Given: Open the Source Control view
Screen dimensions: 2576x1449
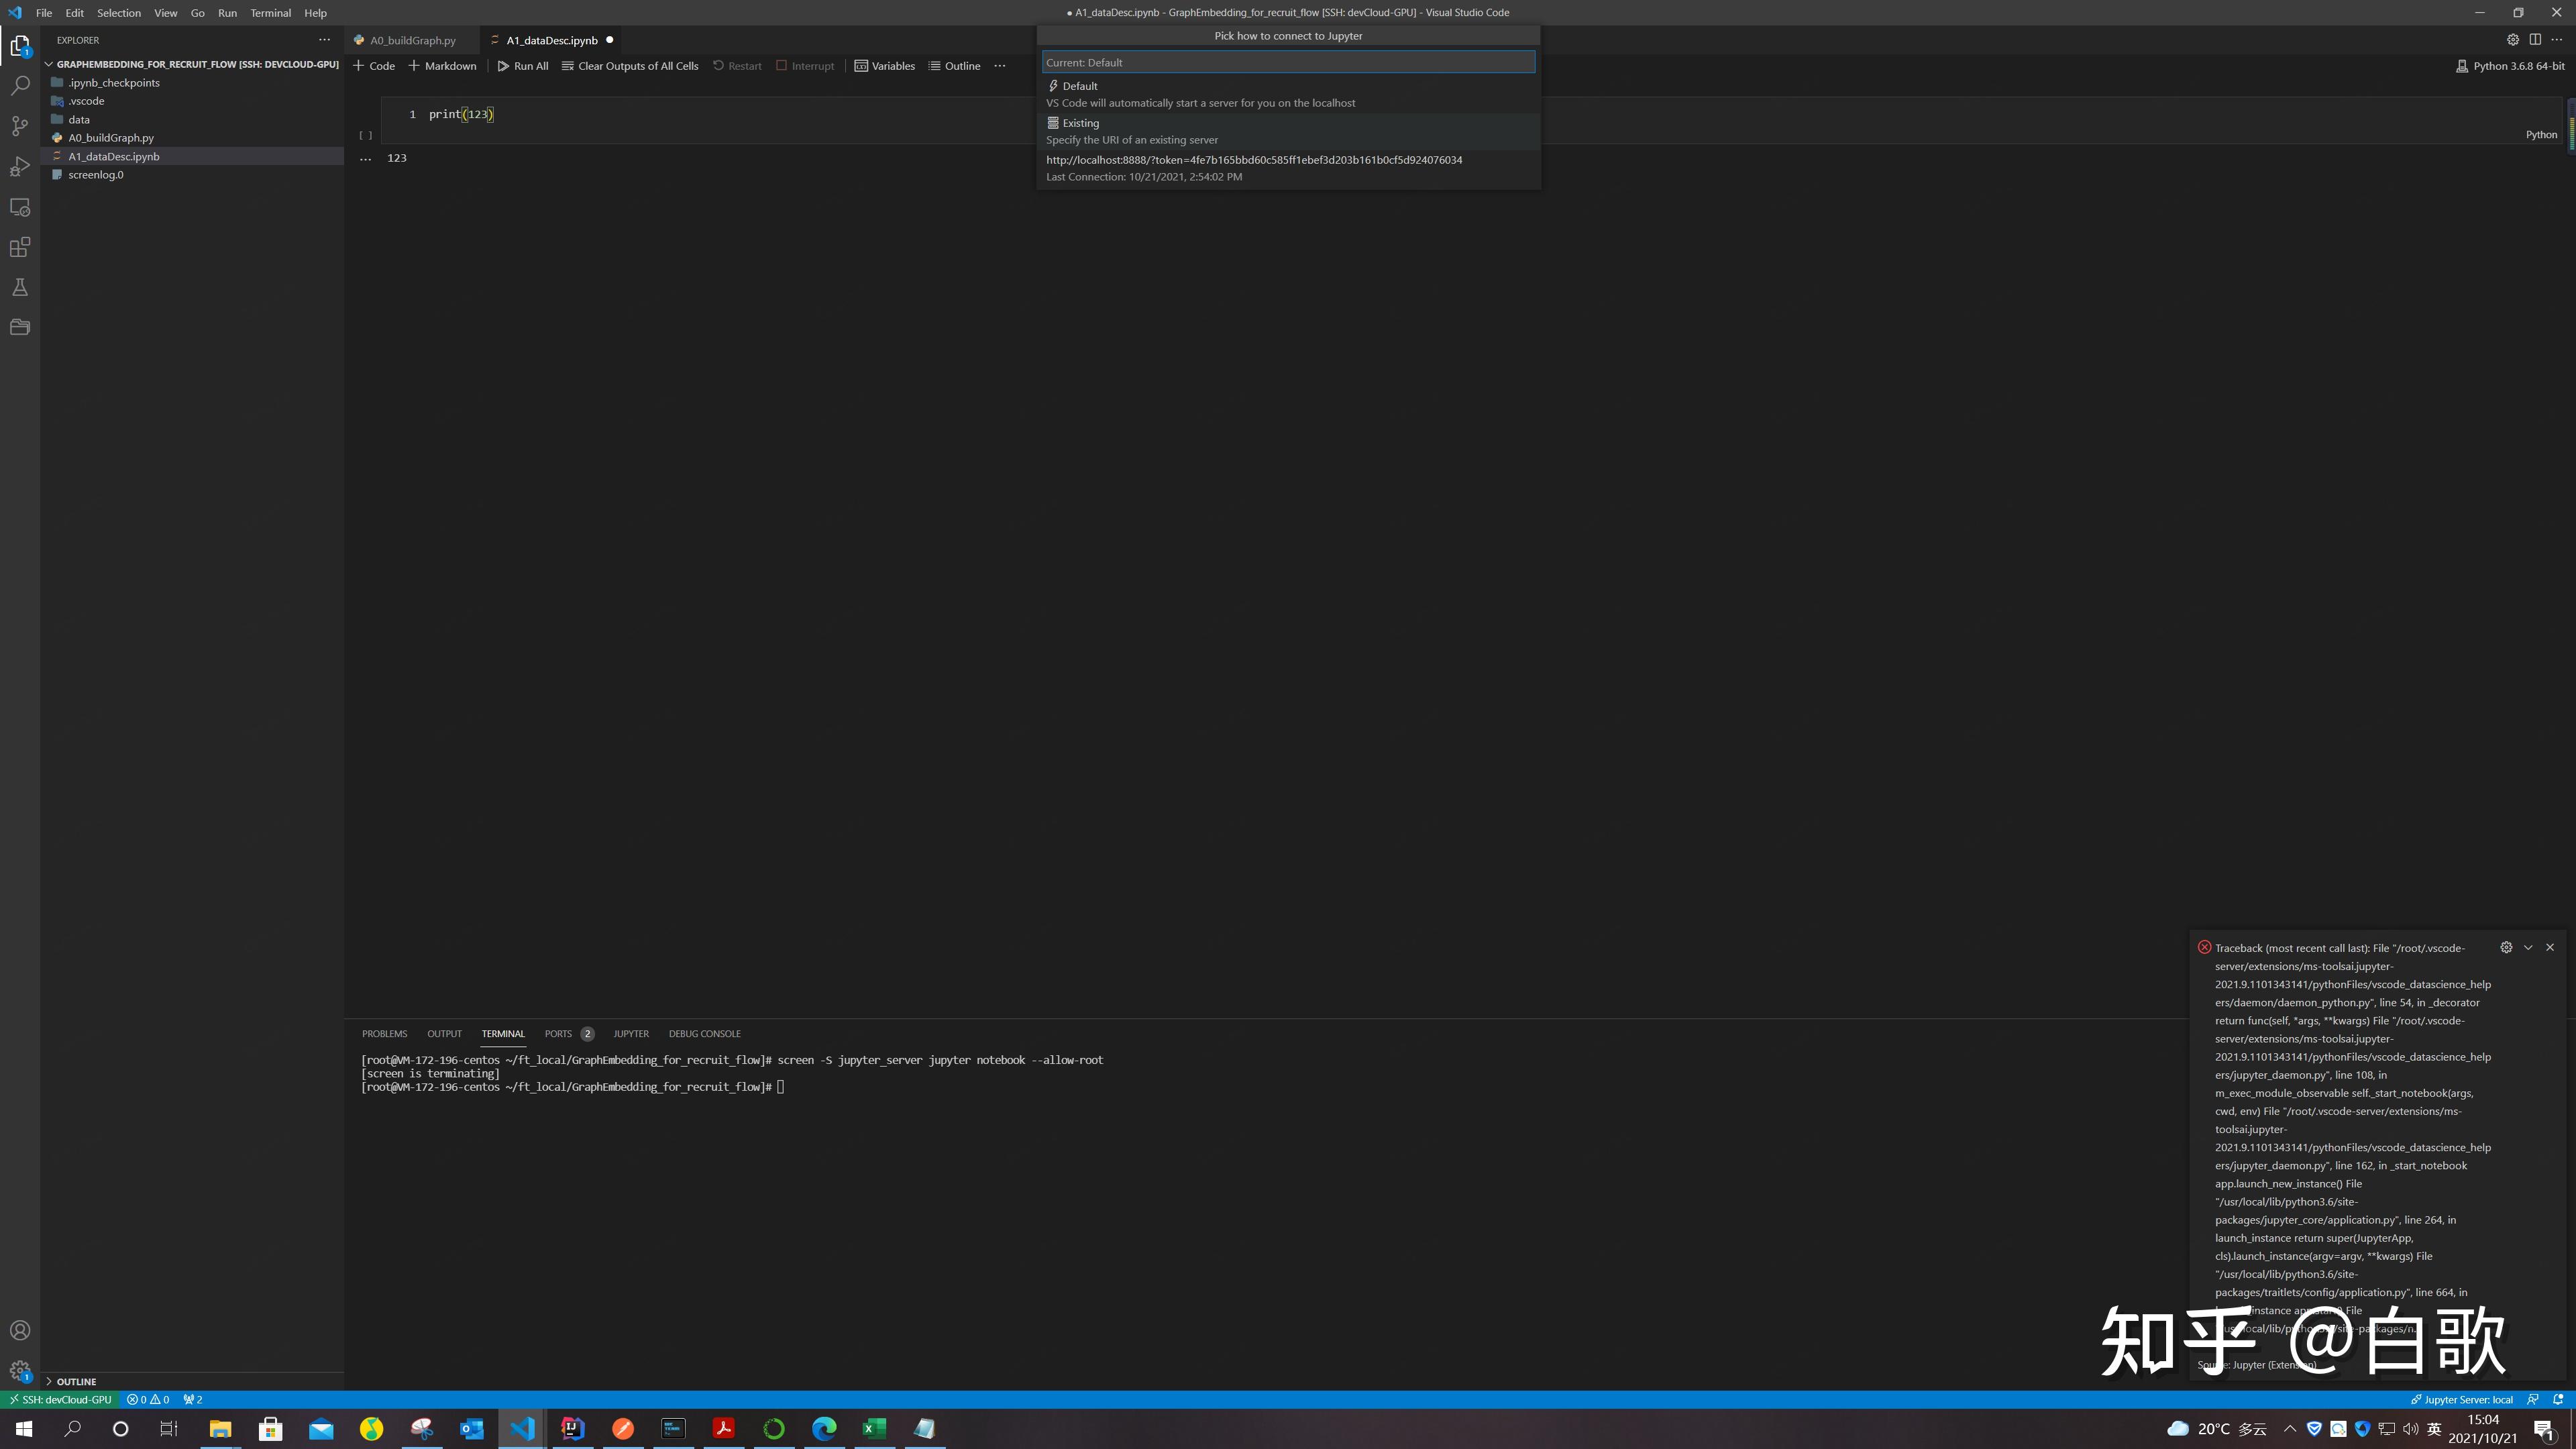Looking at the screenshot, I should (20, 126).
